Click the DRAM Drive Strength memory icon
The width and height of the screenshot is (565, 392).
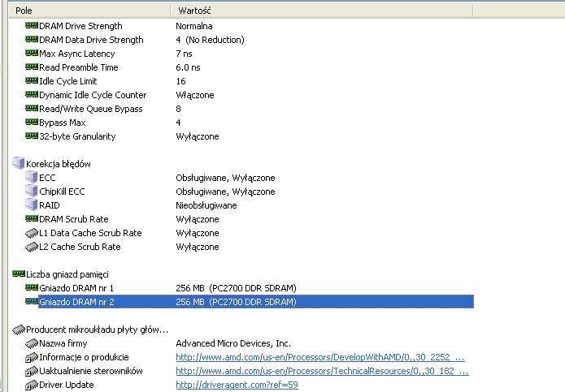[x=32, y=25]
